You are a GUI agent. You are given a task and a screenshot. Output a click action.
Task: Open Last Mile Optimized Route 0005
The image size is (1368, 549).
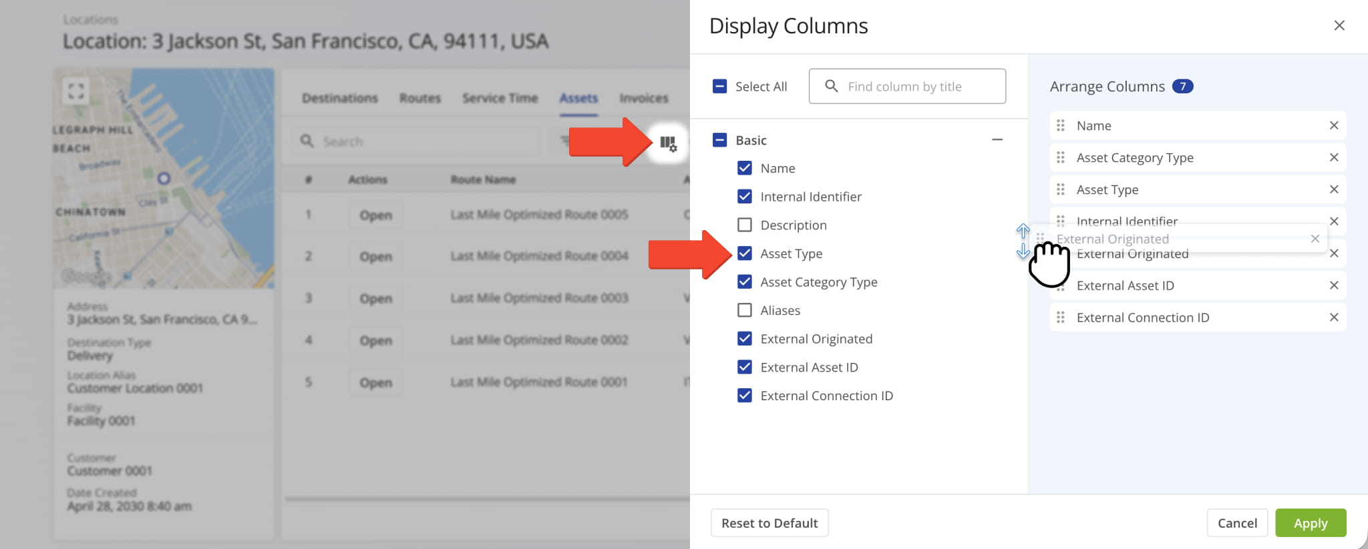tap(375, 215)
